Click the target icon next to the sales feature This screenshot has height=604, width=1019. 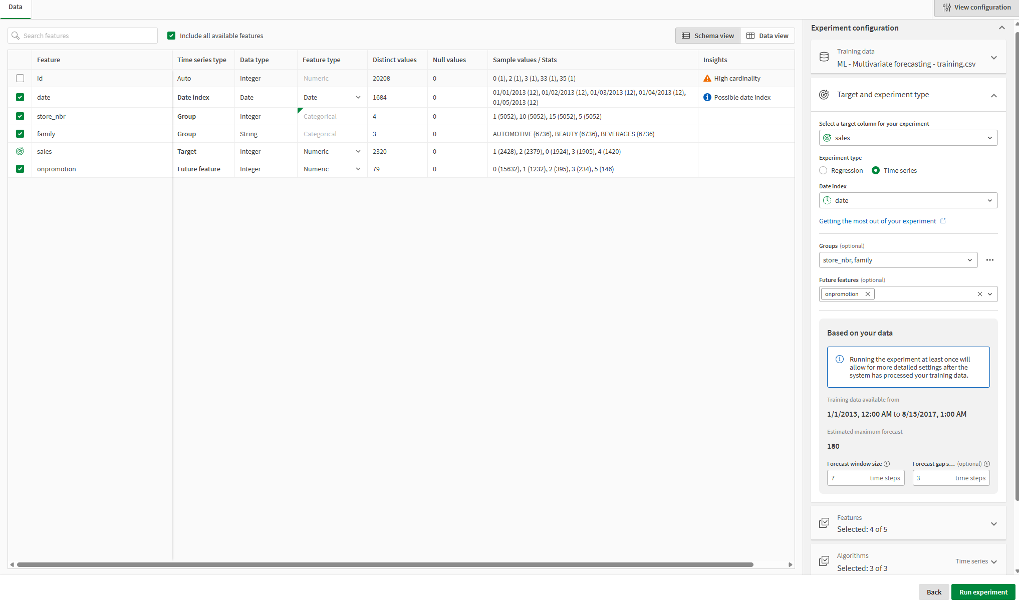pyautogui.click(x=20, y=151)
